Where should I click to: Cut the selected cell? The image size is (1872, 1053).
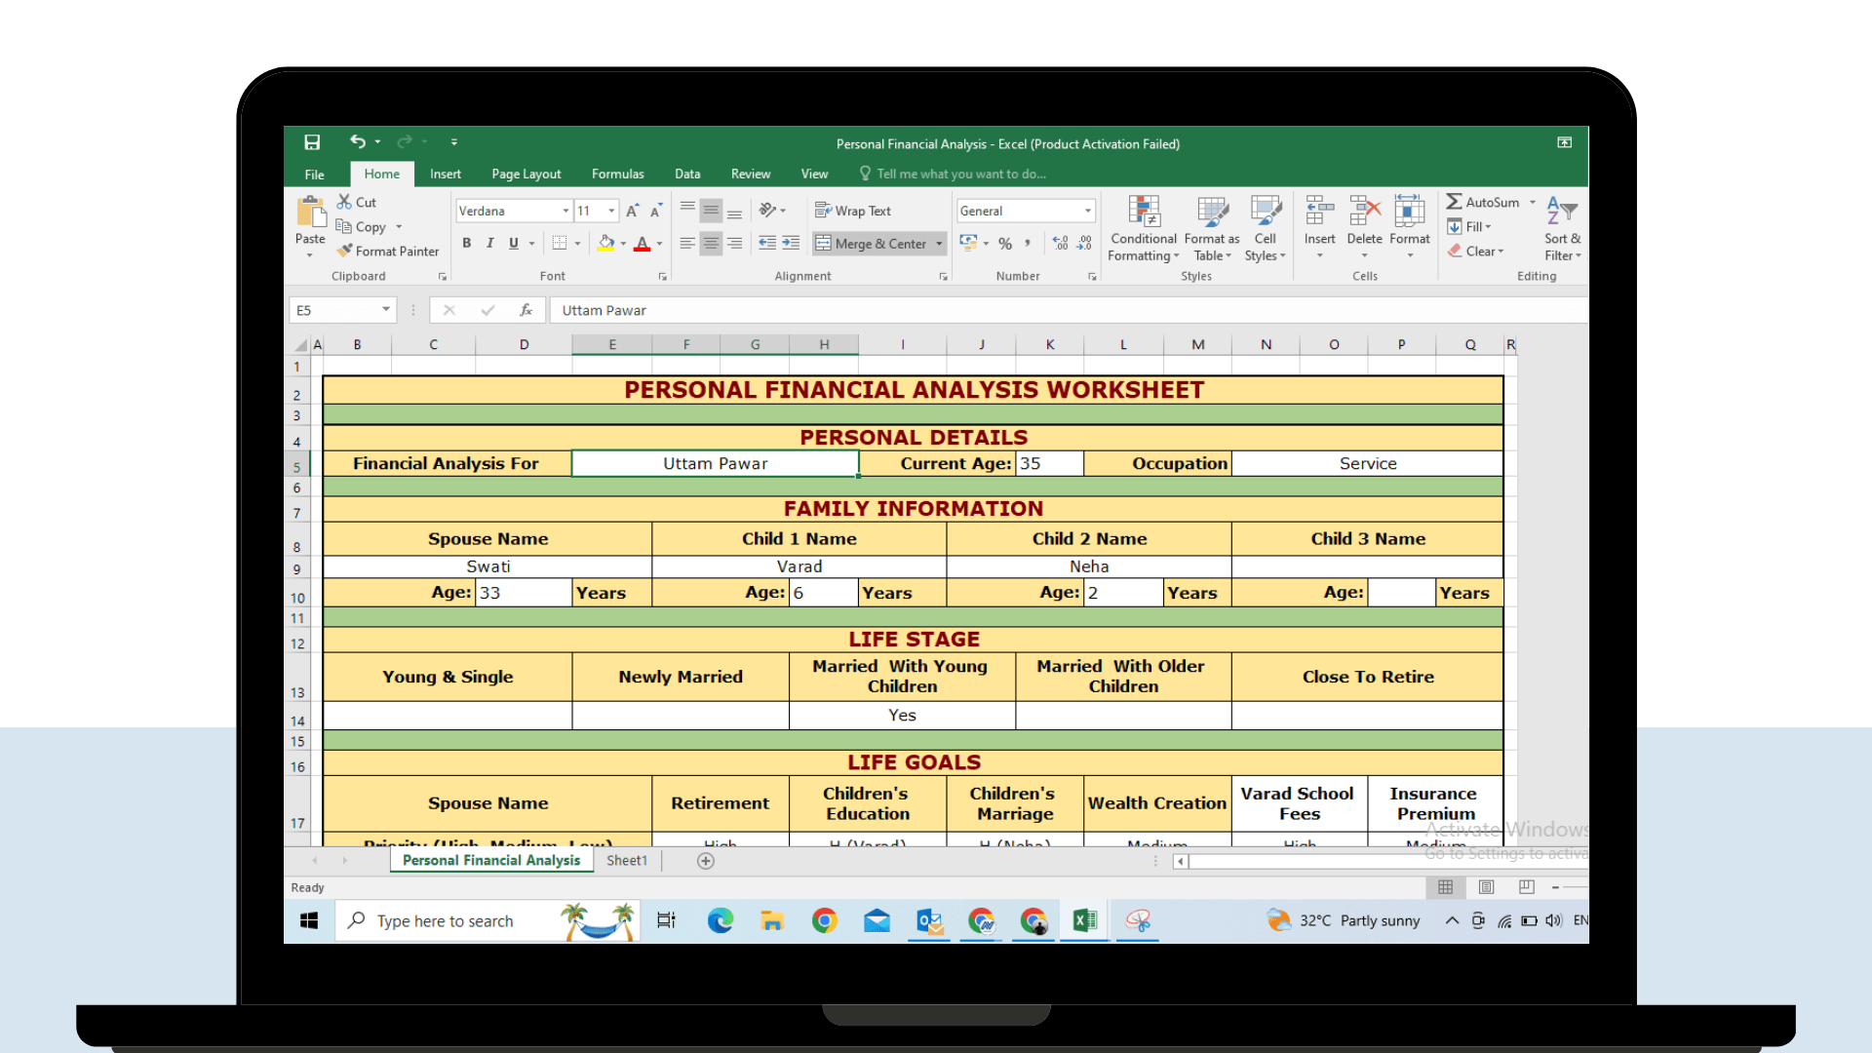click(357, 202)
